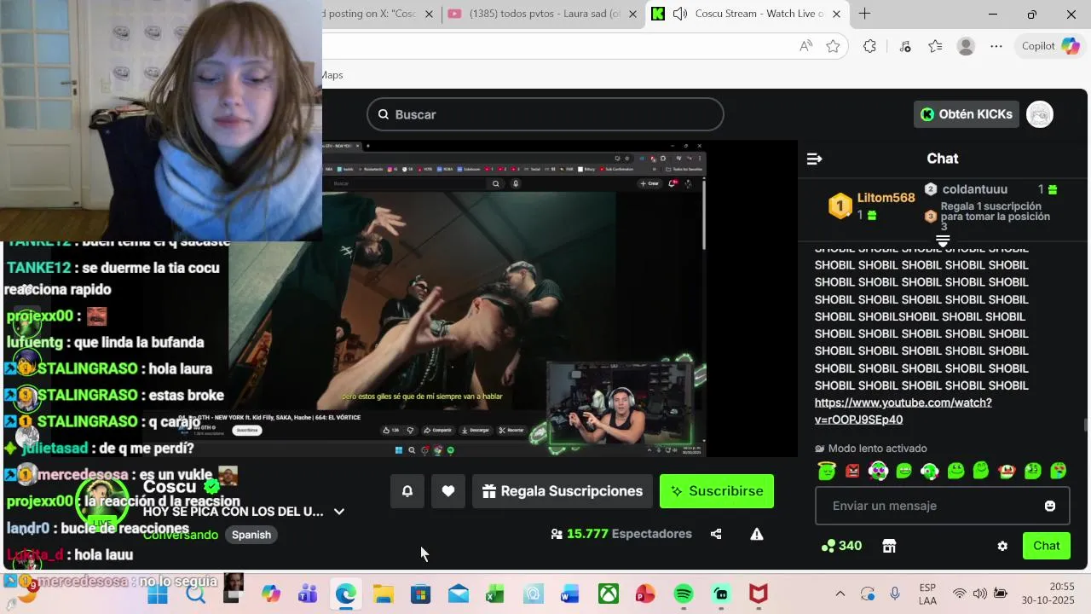Open Microsoft Store from the taskbar
This screenshot has height=614, width=1091.
tap(420, 594)
